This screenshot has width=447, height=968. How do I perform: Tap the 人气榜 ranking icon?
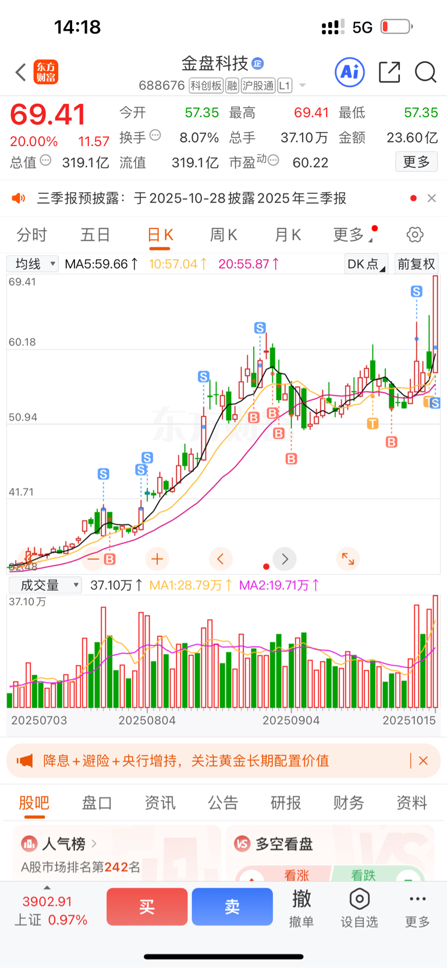point(29,843)
